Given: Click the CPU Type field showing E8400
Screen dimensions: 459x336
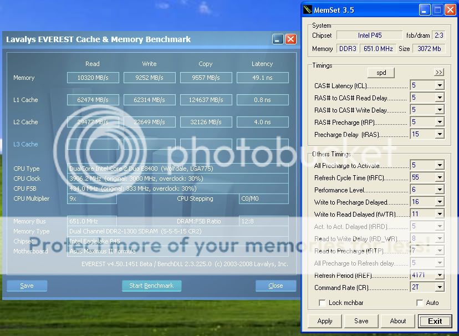Looking at the screenshot, I should click(x=178, y=169).
